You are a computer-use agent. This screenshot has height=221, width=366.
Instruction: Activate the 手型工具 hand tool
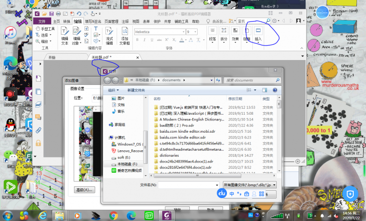(x=45, y=29)
